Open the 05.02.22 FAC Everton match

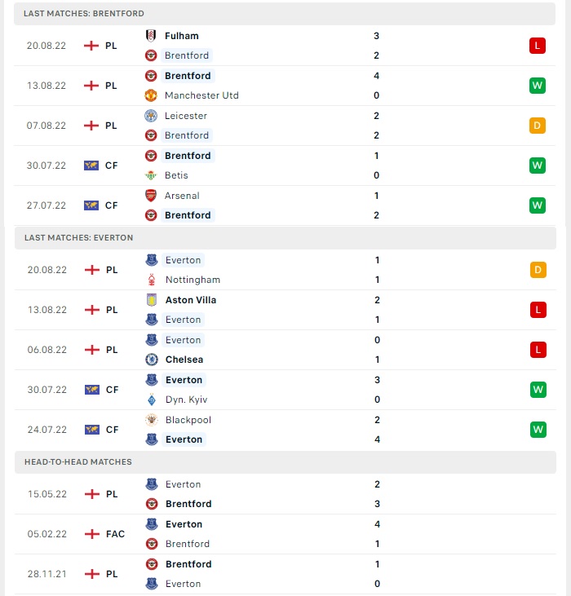pyautogui.click(x=285, y=534)
